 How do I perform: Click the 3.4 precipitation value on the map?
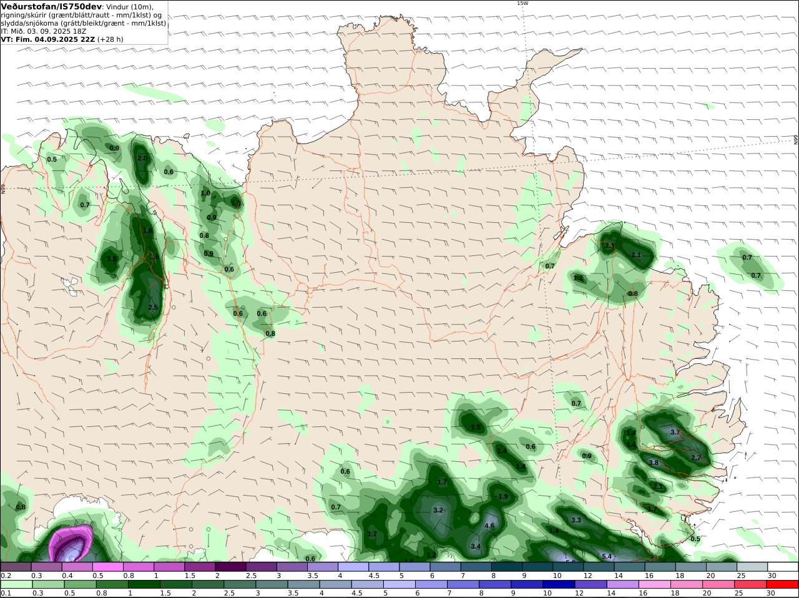pos(476,546)
